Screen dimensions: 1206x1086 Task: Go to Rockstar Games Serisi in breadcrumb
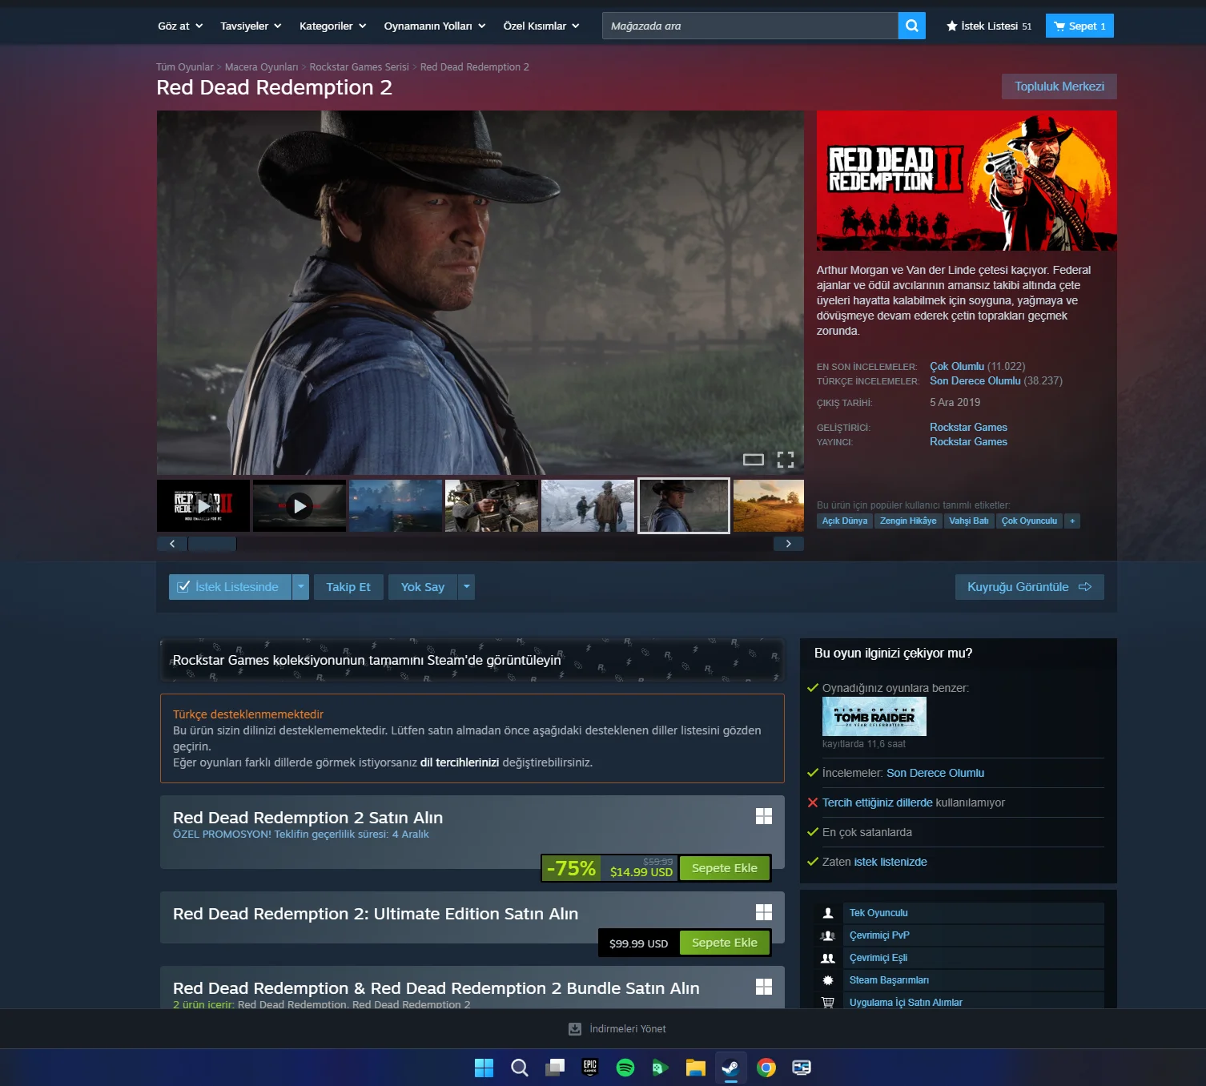(360, 67)
